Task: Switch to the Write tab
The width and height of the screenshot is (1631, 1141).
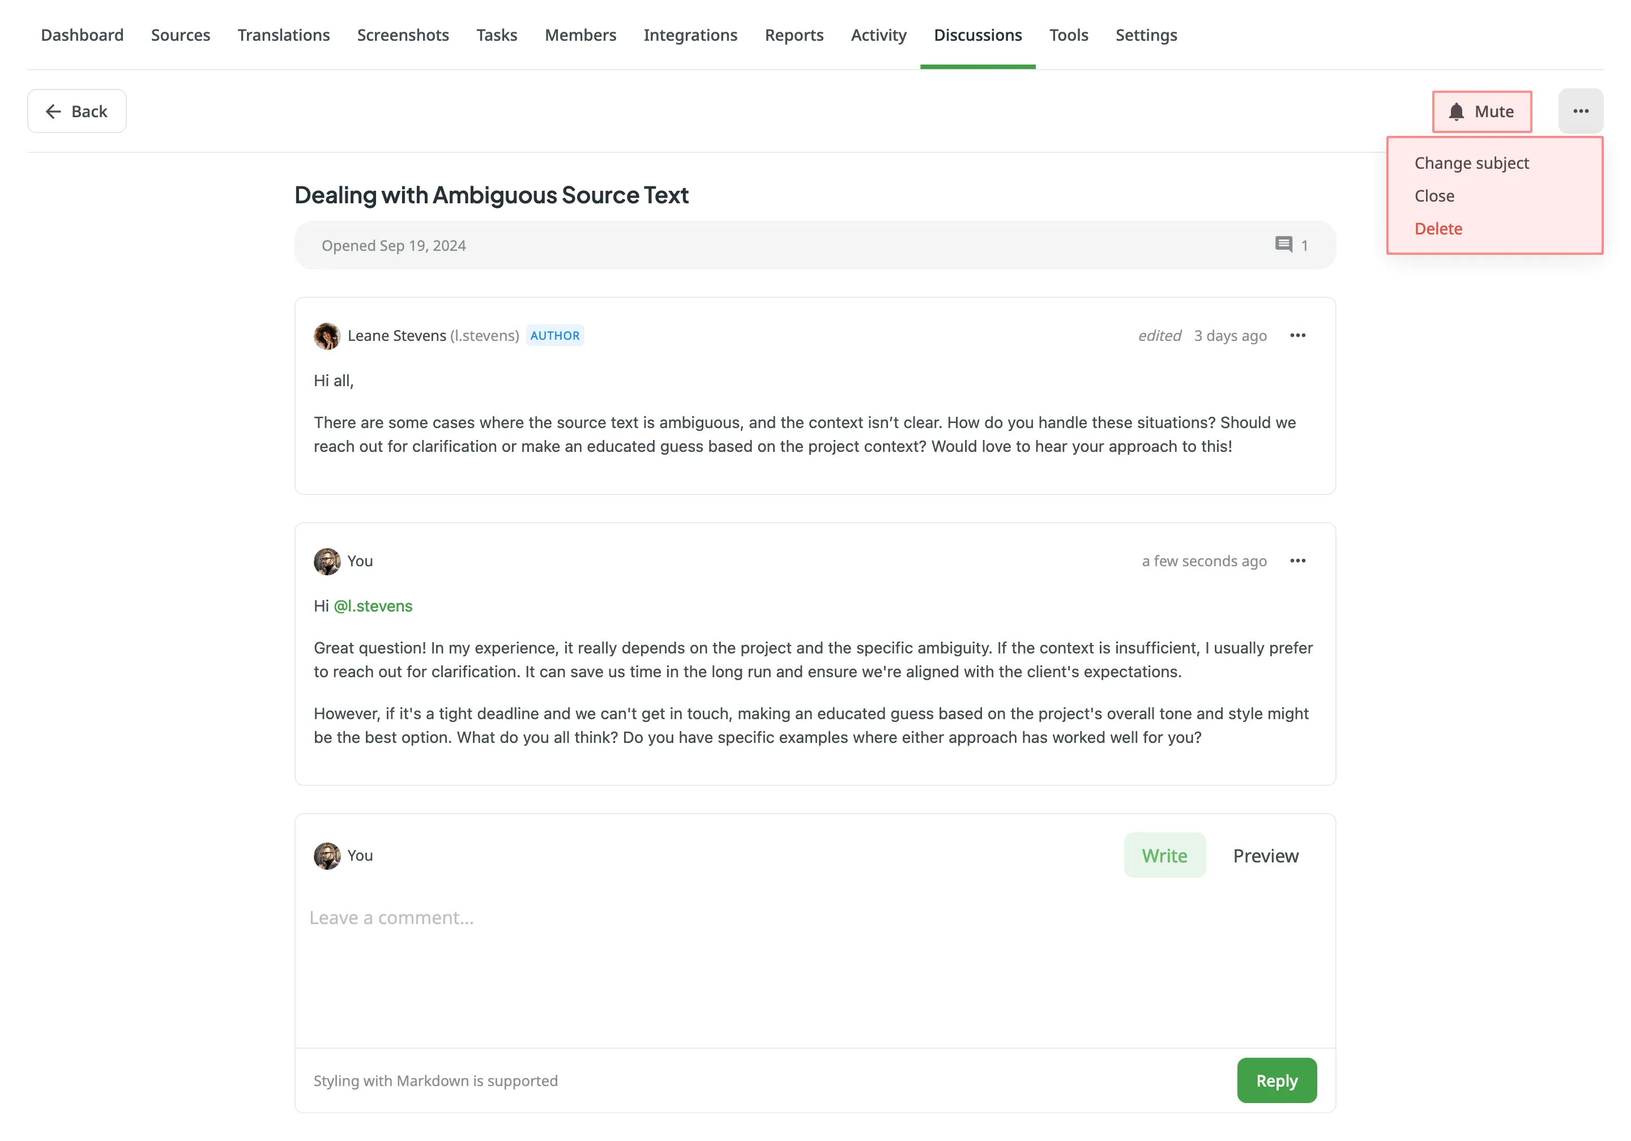Action: tap(1164, 856)
